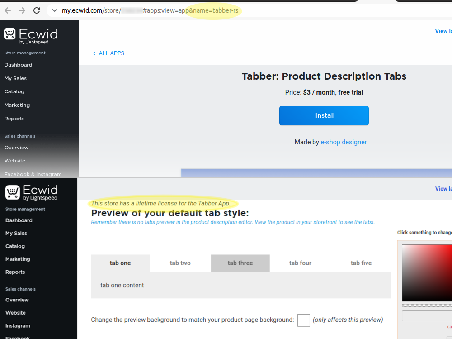
Task: Open Instagram in the lower sidebar
Action: [18, 326]
